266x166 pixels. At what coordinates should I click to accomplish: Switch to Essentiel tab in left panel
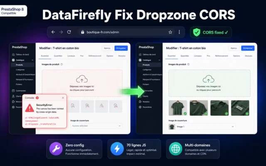click(45, 56)
